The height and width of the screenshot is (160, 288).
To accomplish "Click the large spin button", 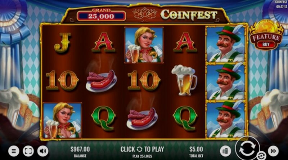I will (247, 148).
